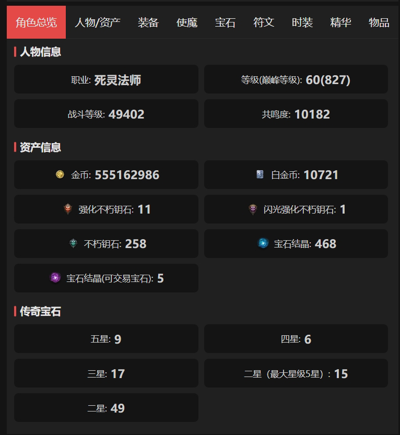Click the 传奇宝石 section heading

pos(41,312)
